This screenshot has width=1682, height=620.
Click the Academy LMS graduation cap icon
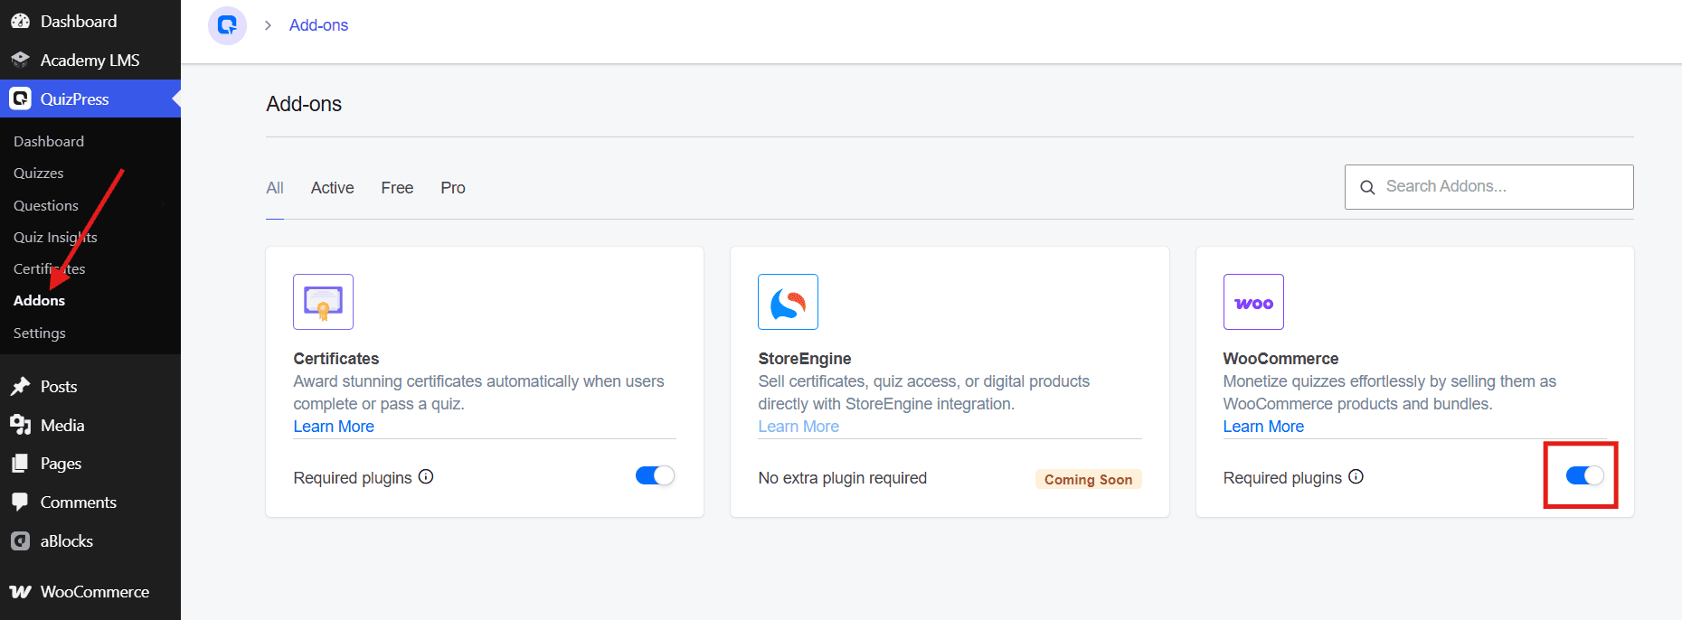[20, 60]
